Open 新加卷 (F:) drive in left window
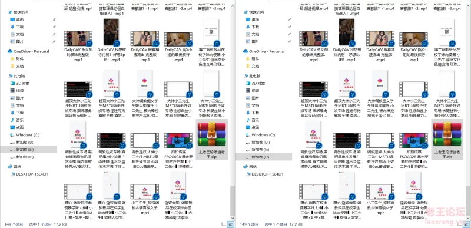Viewport: 471px width, 228px height. click(22, 157)
